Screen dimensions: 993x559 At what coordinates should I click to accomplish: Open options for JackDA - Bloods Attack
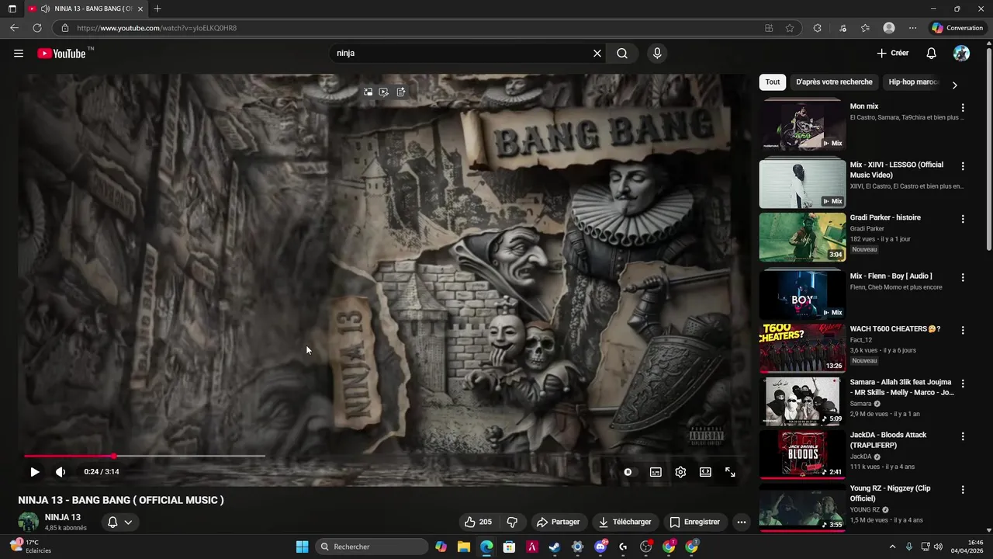click(963, 436)
